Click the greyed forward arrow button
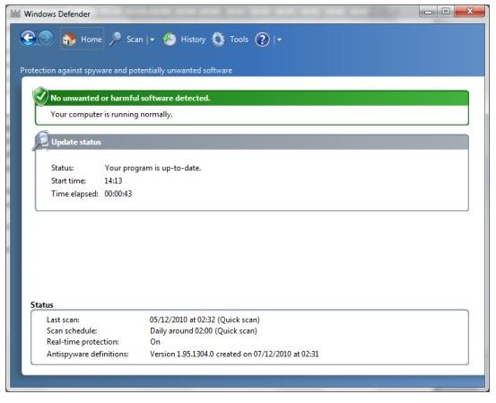The width and height of the screenshot is (496, 403). click(46, 39)
